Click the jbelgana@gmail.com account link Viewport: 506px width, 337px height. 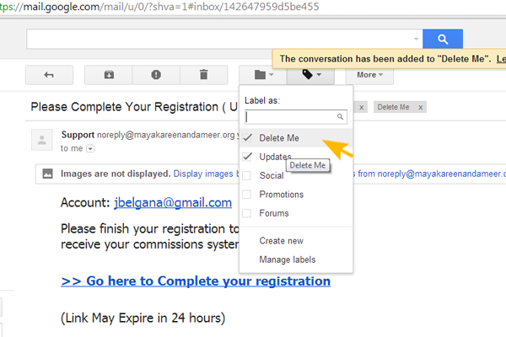pos(173,203)
